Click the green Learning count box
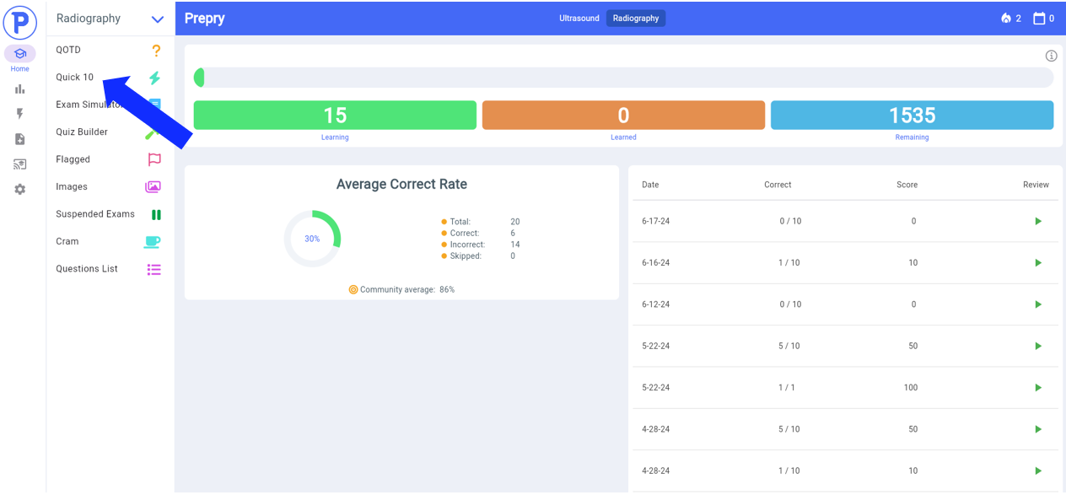The image size is (1066, 495). pyautogui.click(x=335, y=116)
